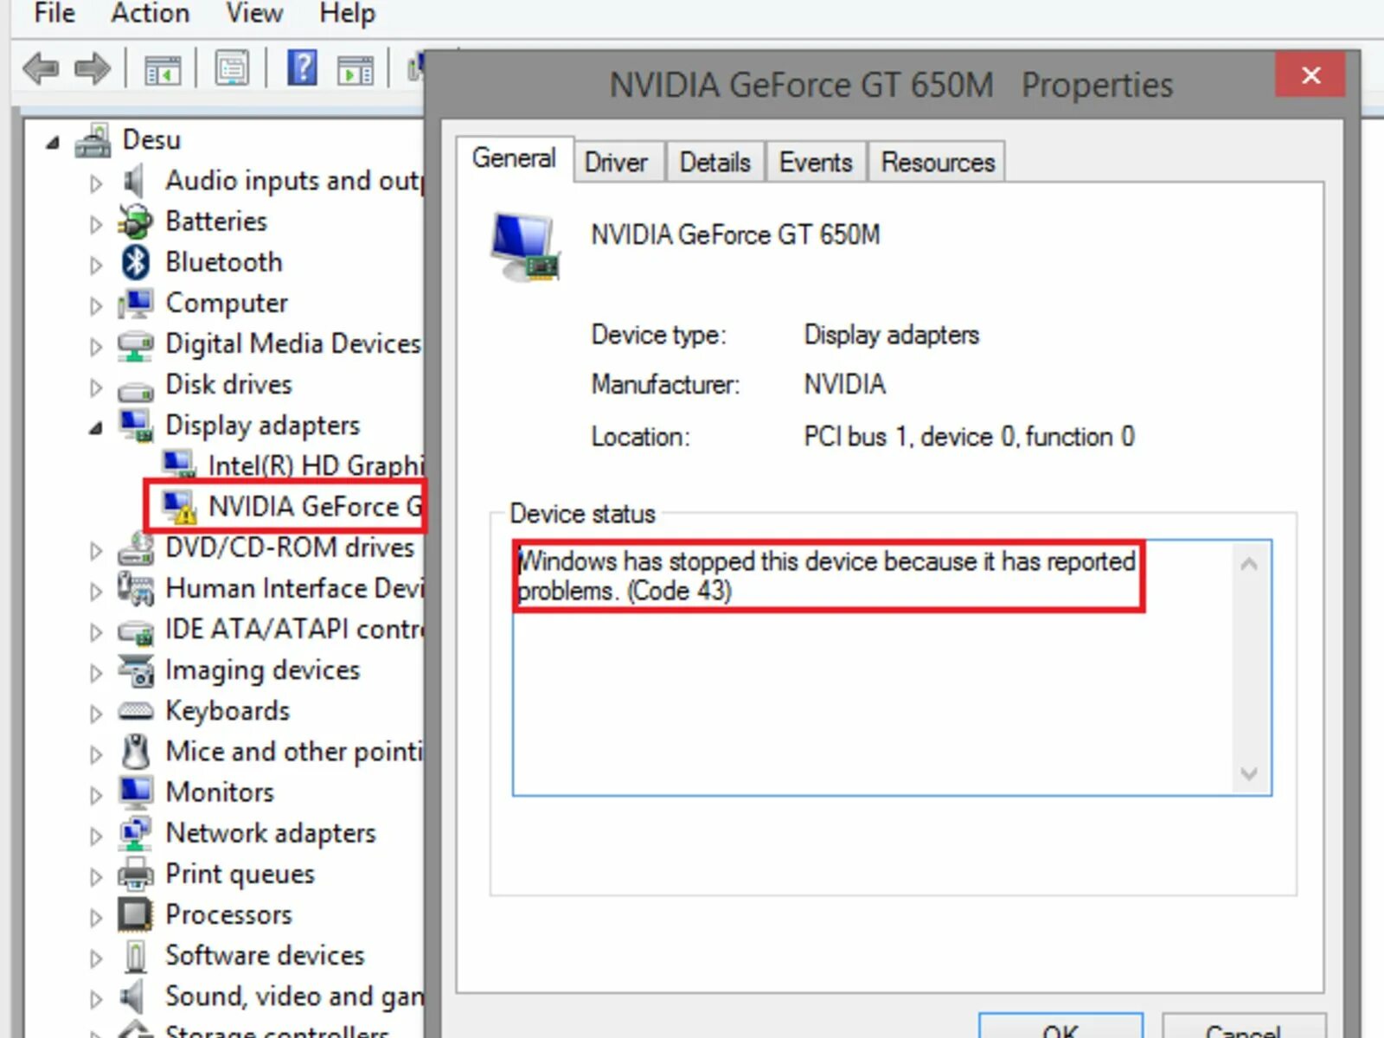Click inside the Device status text box
1384x1038 pixels.
click(892, 668)
